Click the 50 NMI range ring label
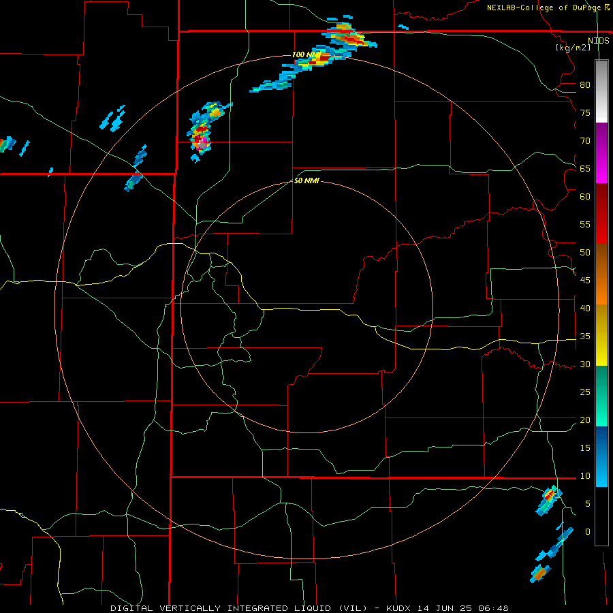Image resolution: width=613 pixels, height=613 pixels. pyautogui.click(x=306, y=180)
